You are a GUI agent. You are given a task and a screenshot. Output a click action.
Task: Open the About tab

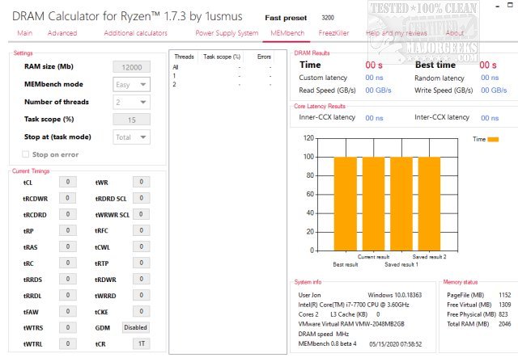[x=455, y=33]
